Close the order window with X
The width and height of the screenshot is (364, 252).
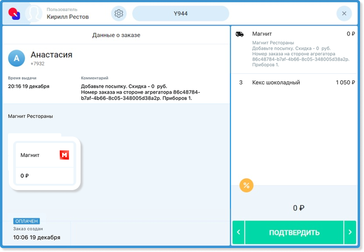tap(344, 14)
